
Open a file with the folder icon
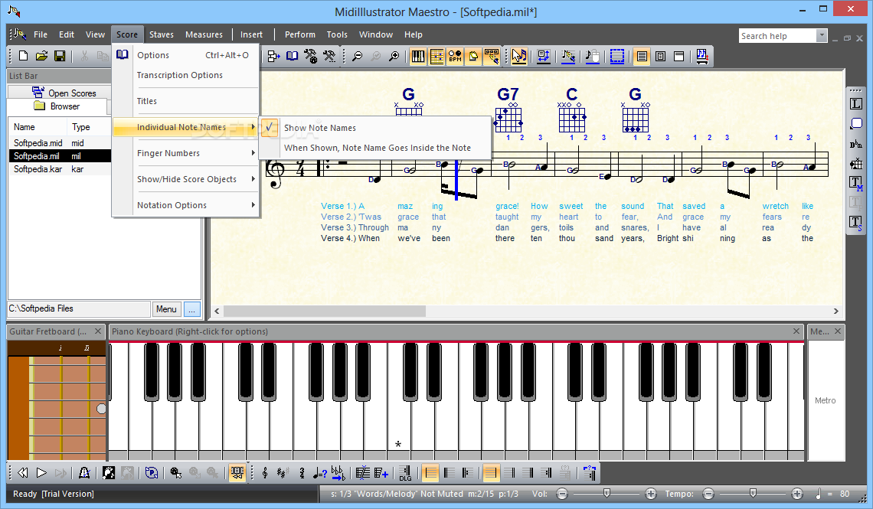42,56
